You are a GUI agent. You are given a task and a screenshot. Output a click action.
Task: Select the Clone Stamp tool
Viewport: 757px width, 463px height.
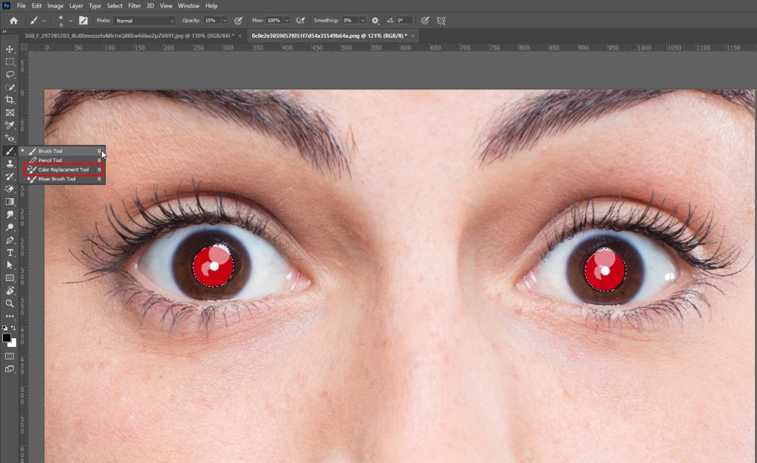pyautogui.click(x=10, y=163)
